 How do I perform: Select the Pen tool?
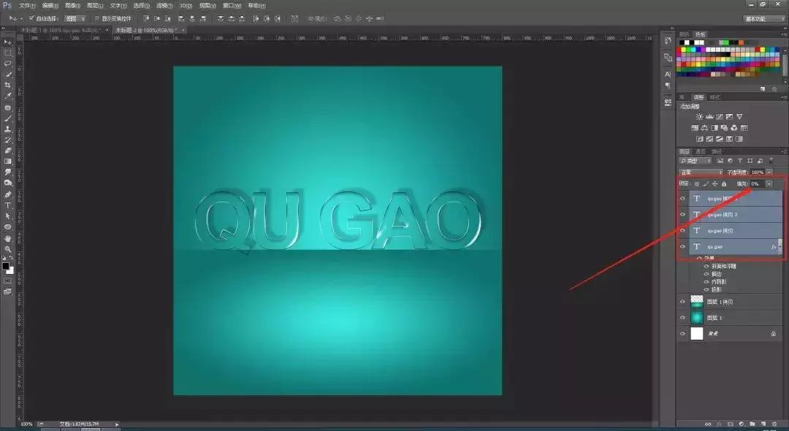tap(7, 194)
